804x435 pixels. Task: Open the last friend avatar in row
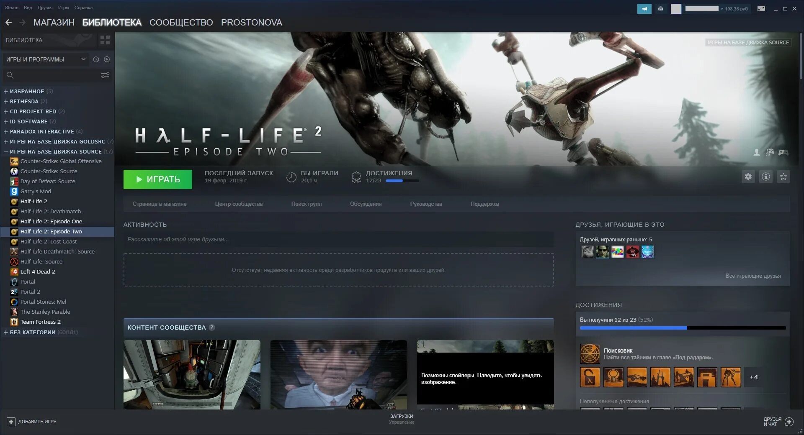click(x=648, y=252)
